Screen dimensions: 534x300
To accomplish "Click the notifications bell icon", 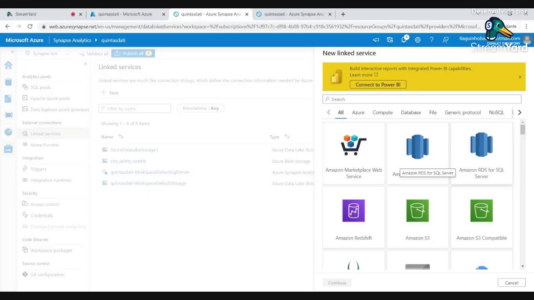I will pos(404,40).
